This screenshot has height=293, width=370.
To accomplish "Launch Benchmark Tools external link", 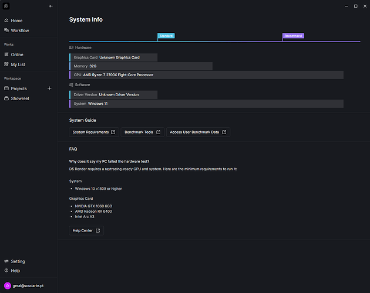I will pos(142,132).
